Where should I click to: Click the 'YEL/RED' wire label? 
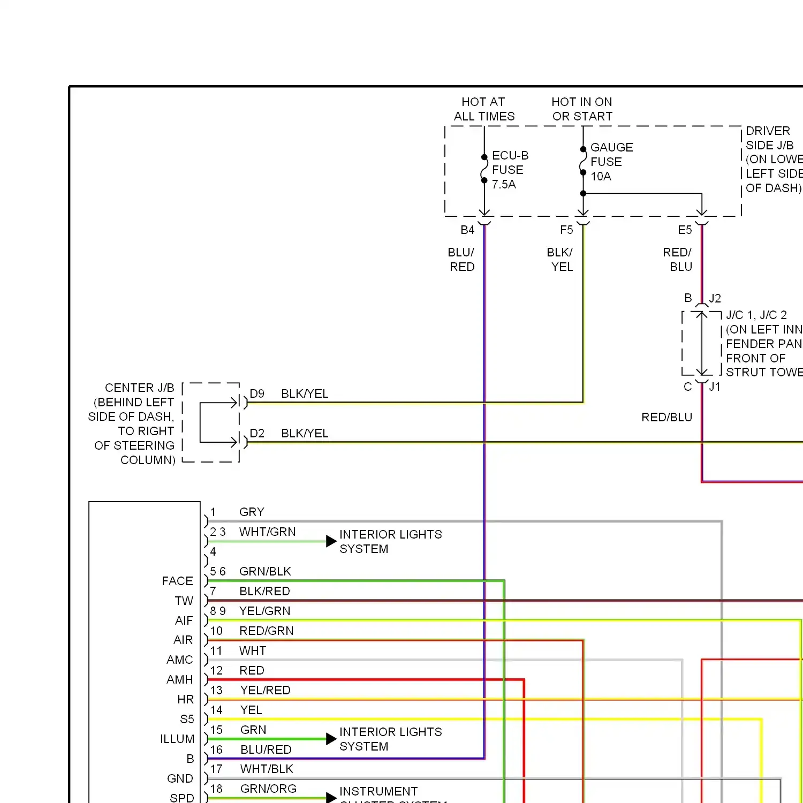(266, 691)
